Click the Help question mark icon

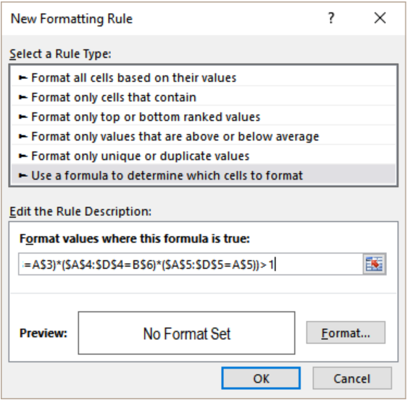click(330, 18)
